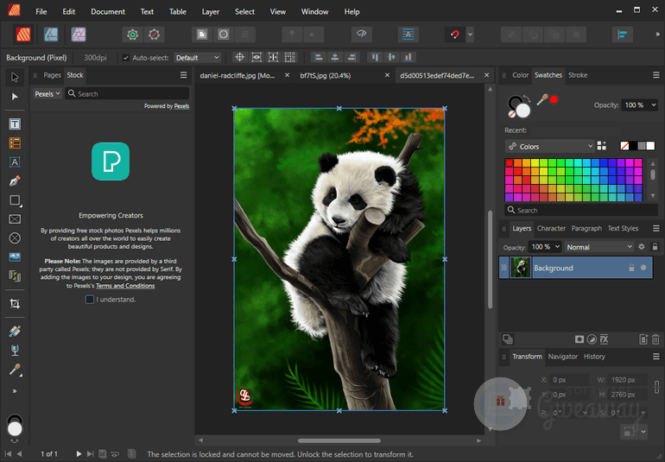Select the Crop tool
The image size is (665, 462).
click(15, 304)
